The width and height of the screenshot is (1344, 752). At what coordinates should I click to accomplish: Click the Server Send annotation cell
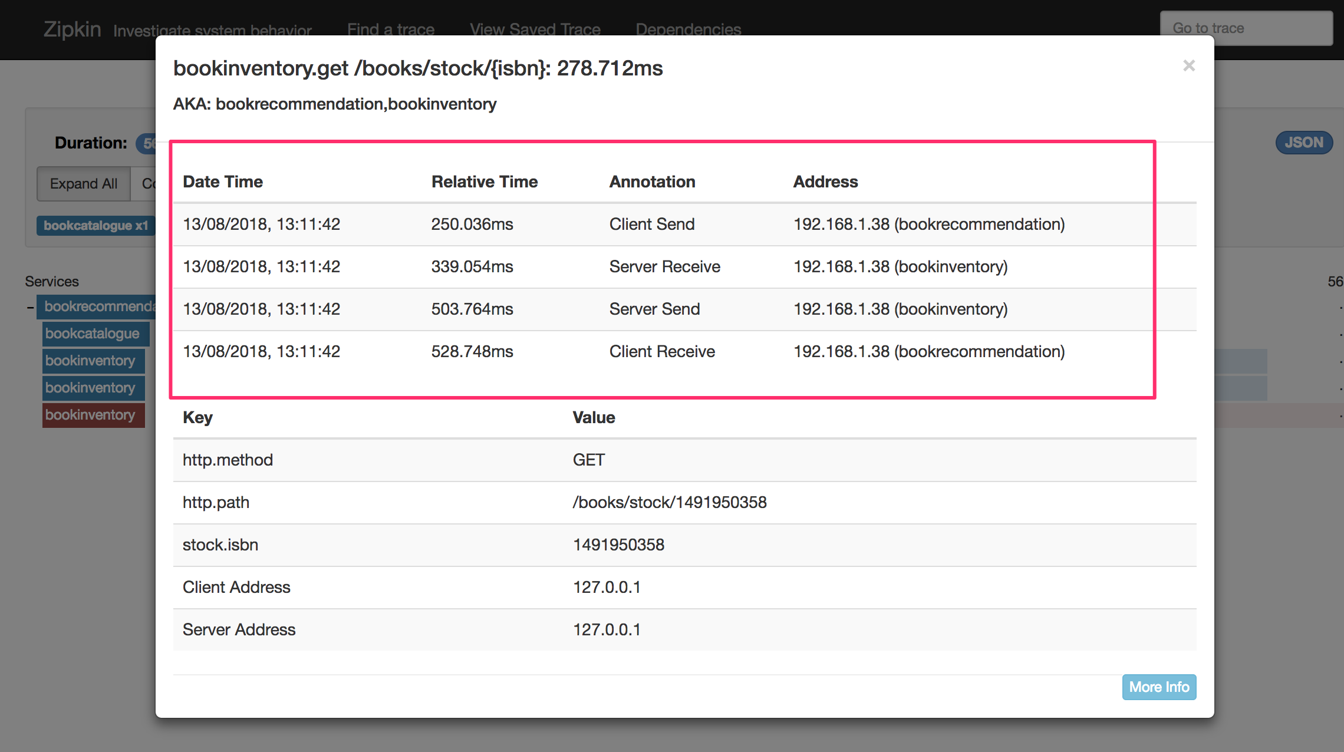tap(654, 309)
